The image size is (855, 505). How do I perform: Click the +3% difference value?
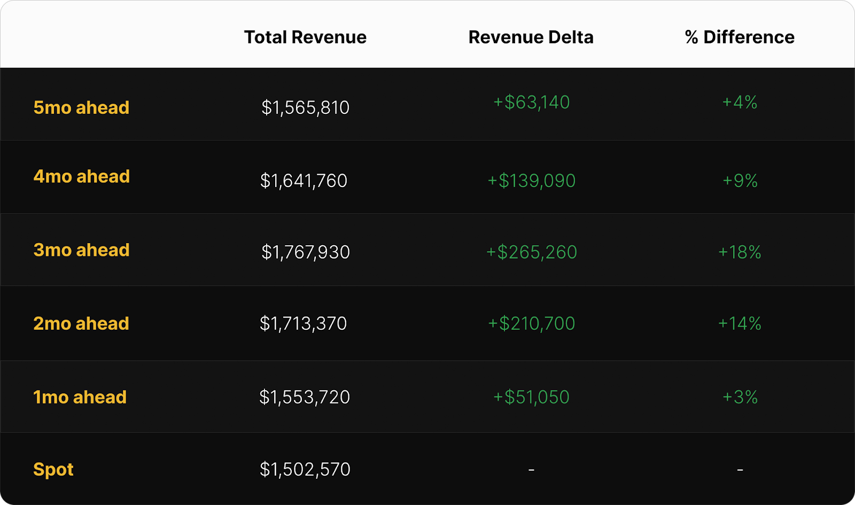[x=740, y=397]
